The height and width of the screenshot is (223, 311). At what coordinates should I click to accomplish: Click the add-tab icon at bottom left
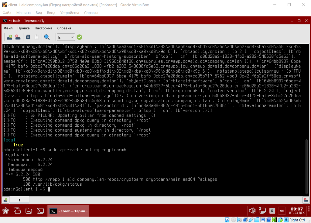click(5, 200)
